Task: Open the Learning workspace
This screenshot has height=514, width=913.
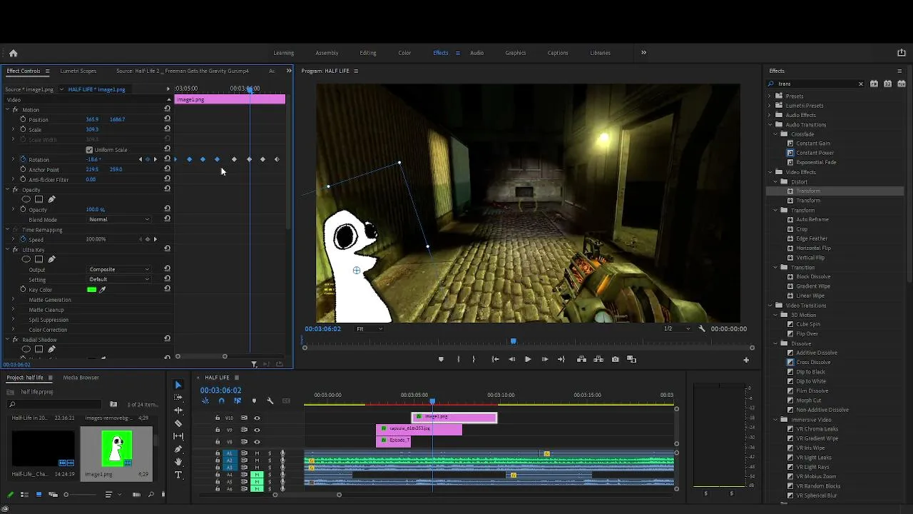Action: click(283, 53)
